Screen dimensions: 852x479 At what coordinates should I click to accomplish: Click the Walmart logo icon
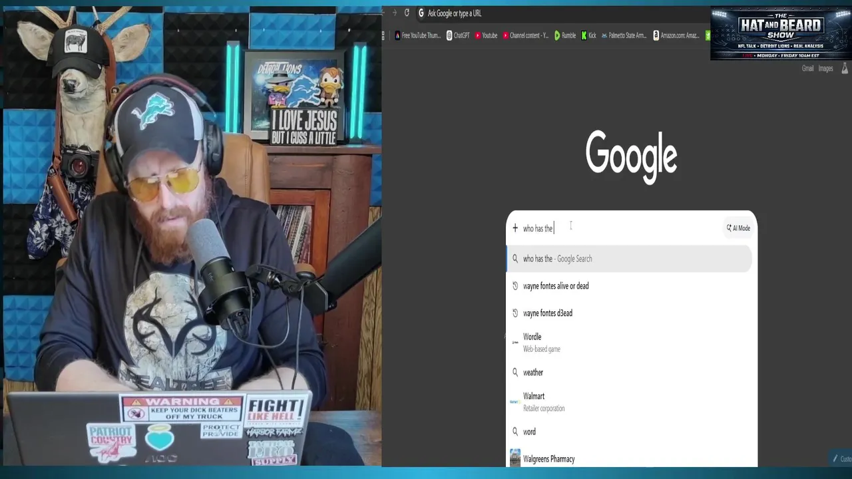click(515, 402)
